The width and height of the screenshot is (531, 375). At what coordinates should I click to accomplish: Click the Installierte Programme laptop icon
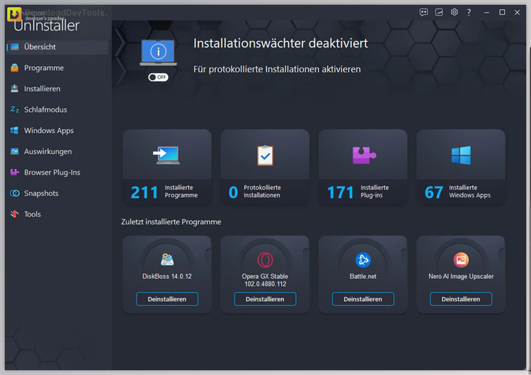tap(166, 155)
